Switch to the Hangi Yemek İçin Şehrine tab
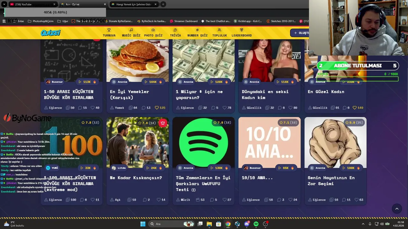408x229 pixels. (134, 4)
